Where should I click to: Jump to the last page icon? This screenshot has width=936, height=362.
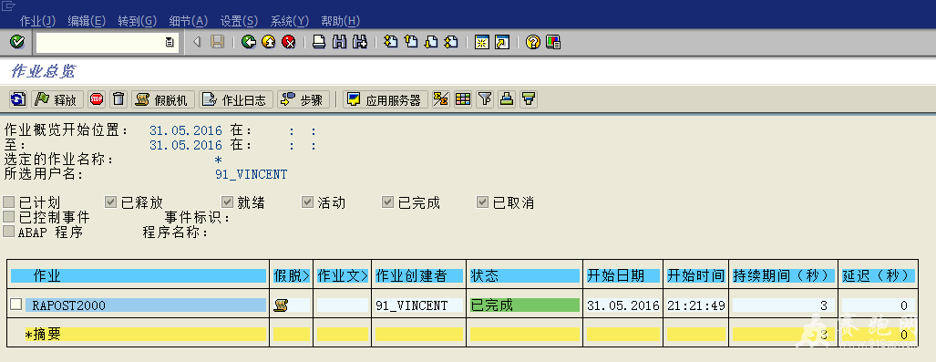(451, 43)
